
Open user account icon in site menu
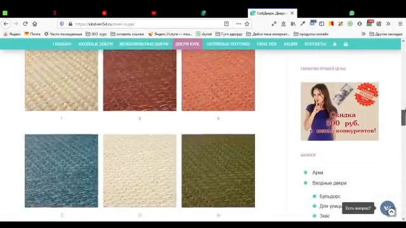[334, 44]
